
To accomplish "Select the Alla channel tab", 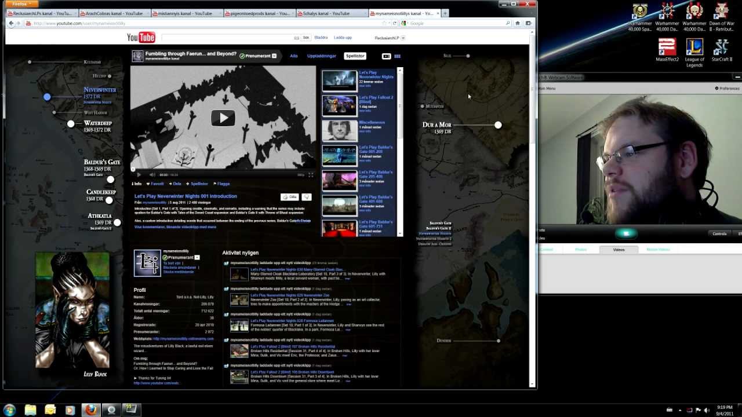I will point(294,56).
